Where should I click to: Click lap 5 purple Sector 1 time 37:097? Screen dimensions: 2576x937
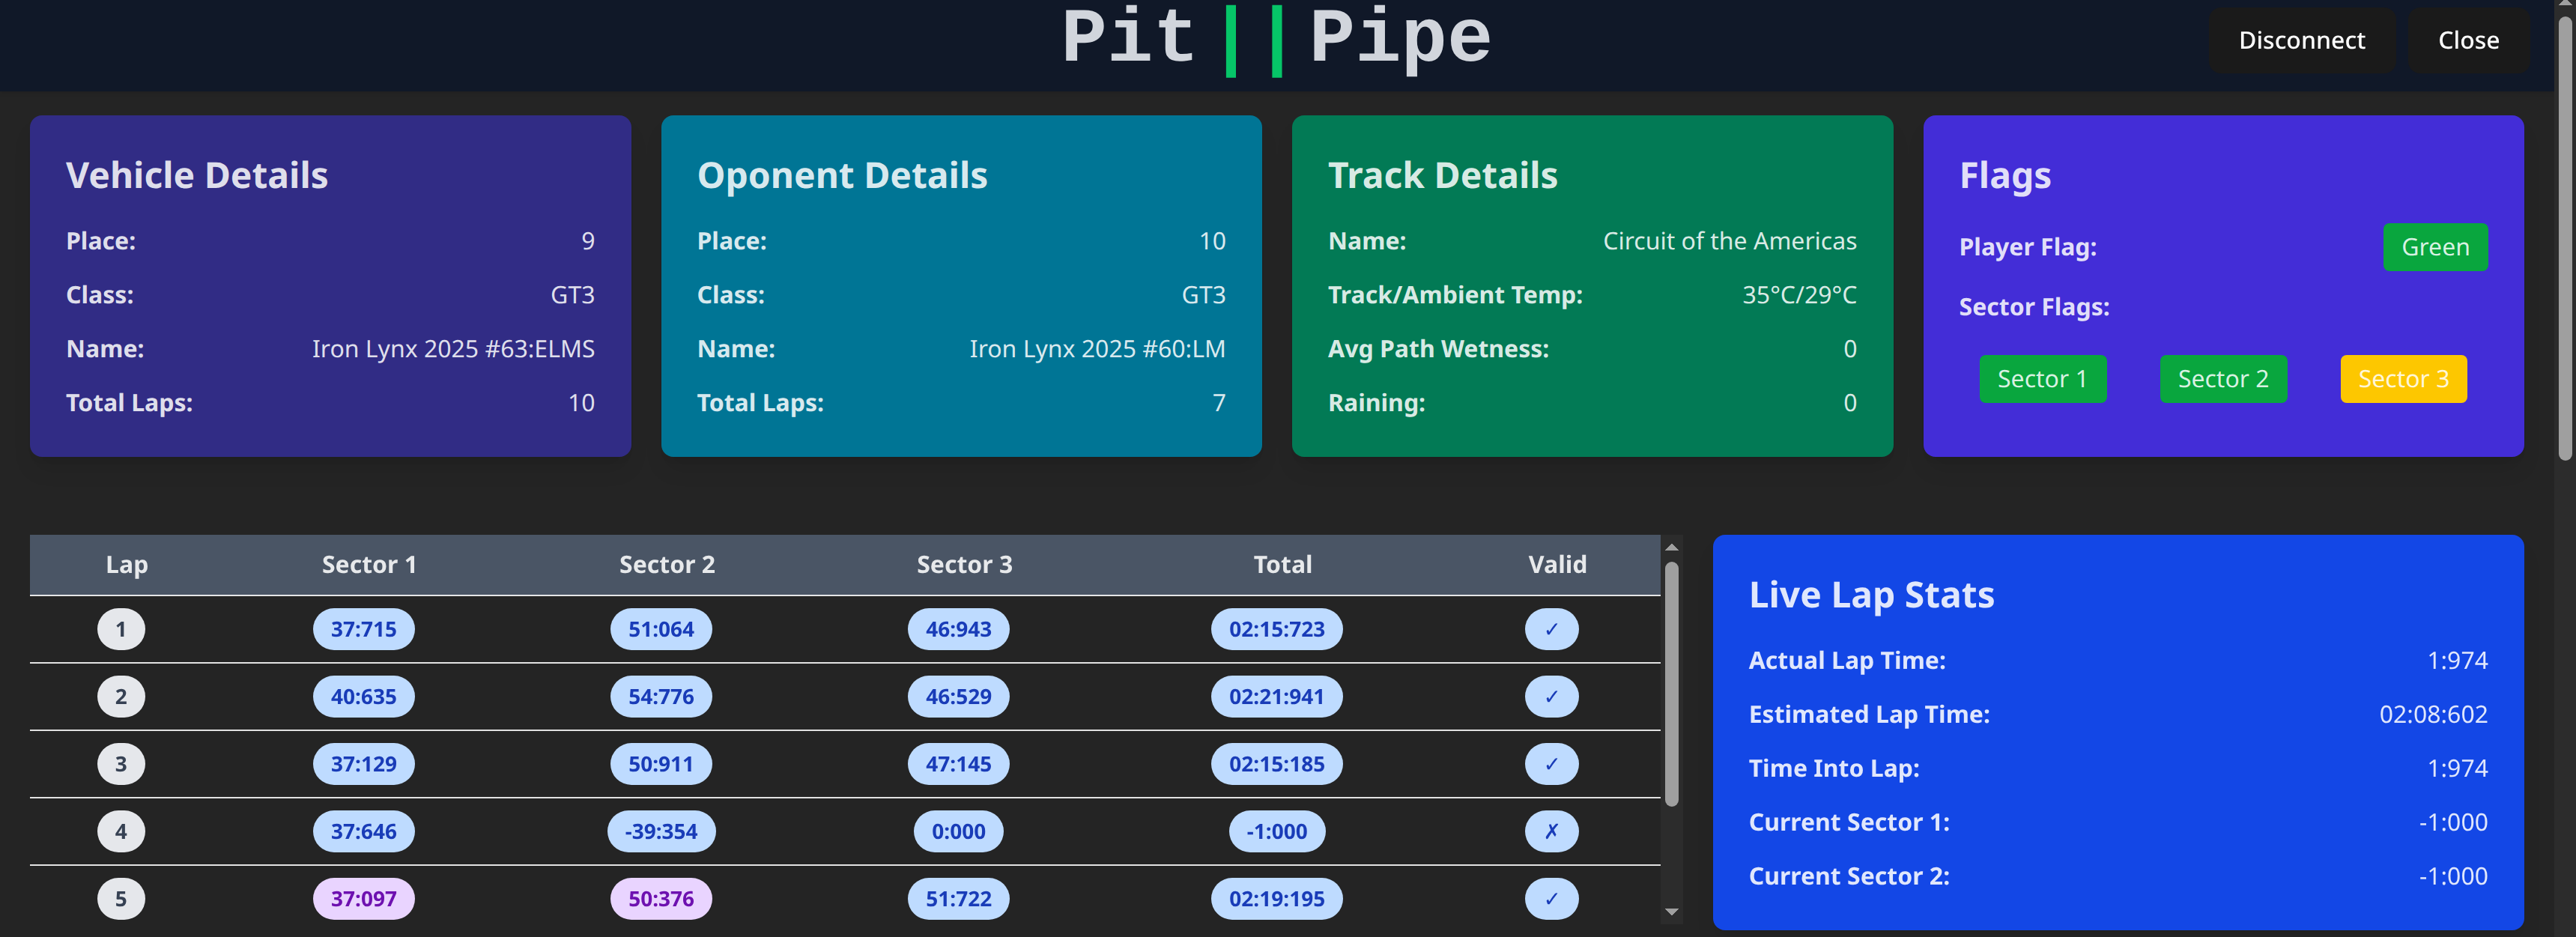(x=363, y=898)
